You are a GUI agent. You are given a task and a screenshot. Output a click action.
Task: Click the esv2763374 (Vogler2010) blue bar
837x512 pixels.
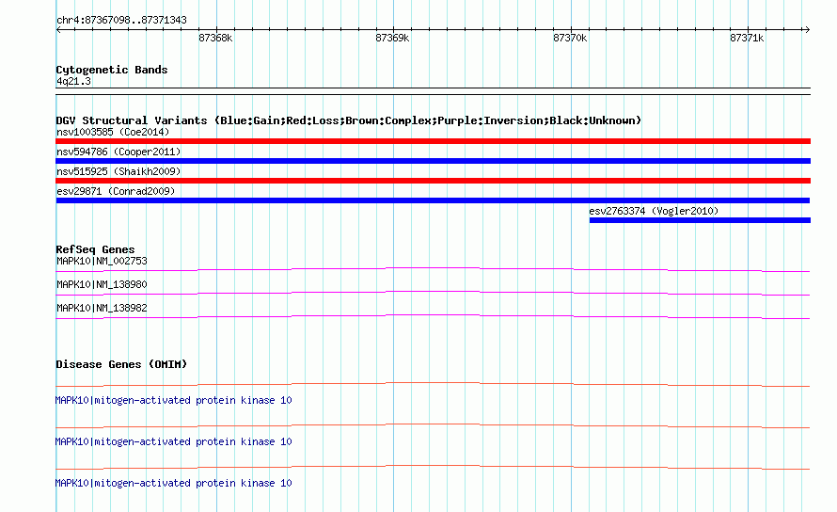click(700, 220)
